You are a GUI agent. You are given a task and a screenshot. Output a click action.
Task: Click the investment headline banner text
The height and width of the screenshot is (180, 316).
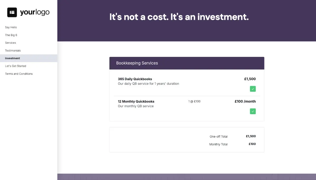click(179, 17)
